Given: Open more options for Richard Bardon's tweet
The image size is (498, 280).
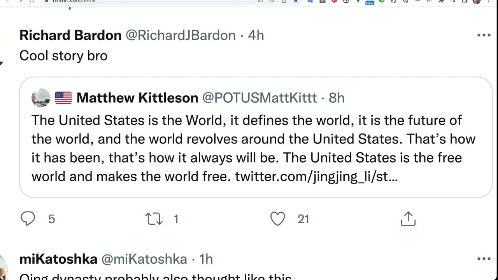Looking at the screenshot, I should [x=484, y=35].
